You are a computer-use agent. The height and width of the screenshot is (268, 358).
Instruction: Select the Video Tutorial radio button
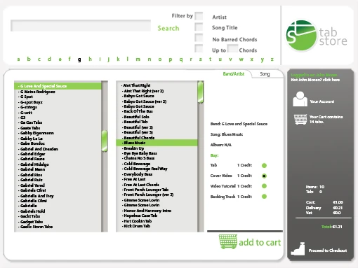pos(264,186)
